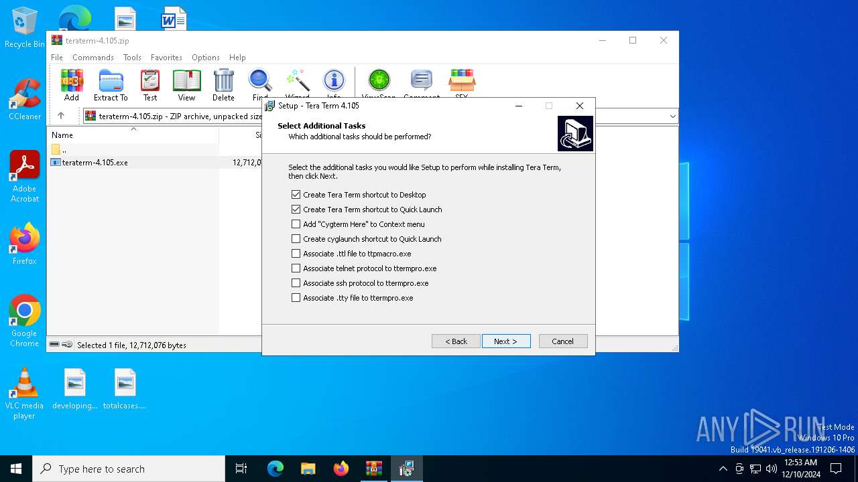Select the Firefox desktop shortcut

tap(25, 244)
